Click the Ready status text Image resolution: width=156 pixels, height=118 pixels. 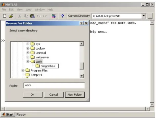click(x=21, y=114)
